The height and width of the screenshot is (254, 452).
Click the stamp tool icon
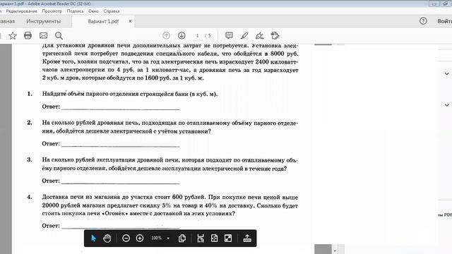[x=275, y=35]
